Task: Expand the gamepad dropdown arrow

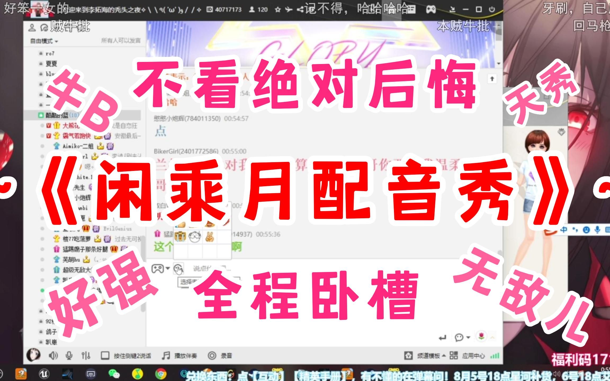Action: tap(168, 269)
